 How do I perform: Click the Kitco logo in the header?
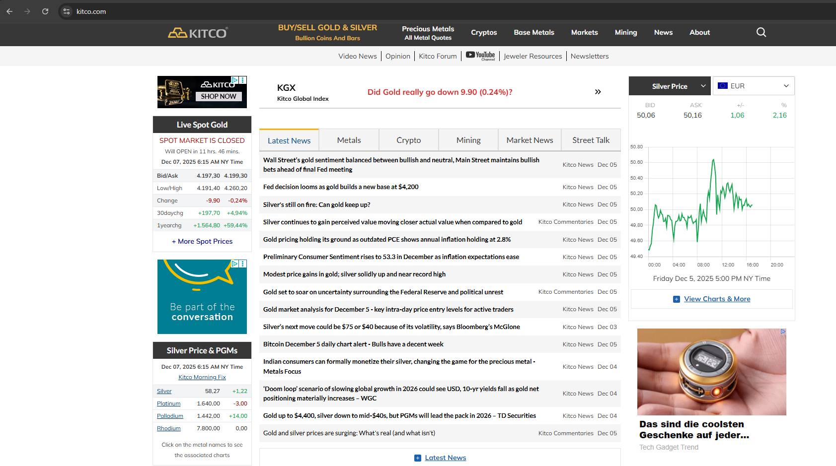pos(198,33)
